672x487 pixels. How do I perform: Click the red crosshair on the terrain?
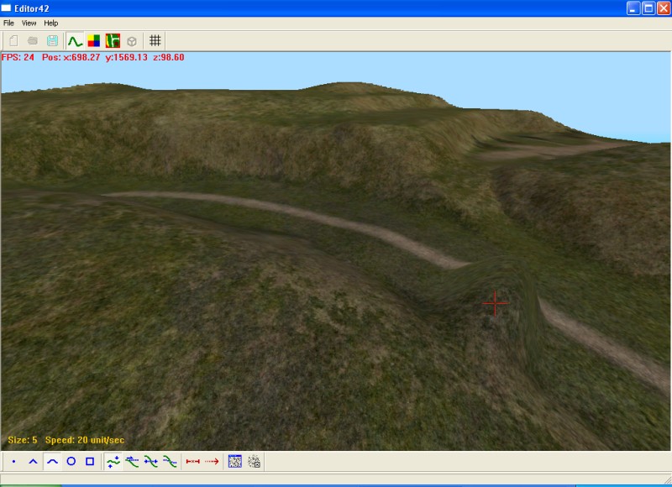[496, 303]
